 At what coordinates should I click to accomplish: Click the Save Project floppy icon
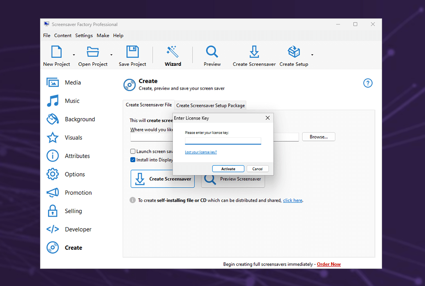(x=132, y=51)
